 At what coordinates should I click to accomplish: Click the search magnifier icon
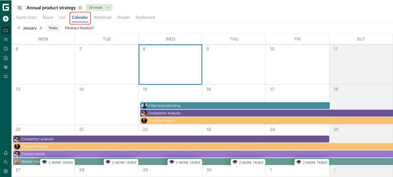point(6,162)
